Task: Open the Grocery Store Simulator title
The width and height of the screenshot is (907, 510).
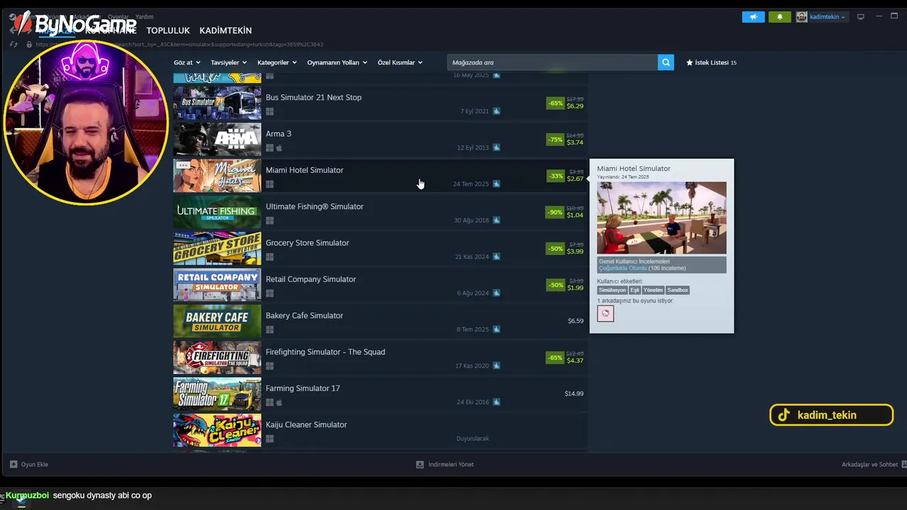Action: tap(308, 242)
